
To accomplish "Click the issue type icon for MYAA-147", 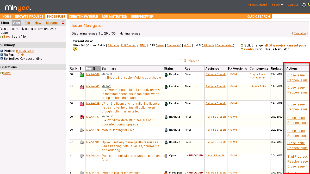I will 82,75.
